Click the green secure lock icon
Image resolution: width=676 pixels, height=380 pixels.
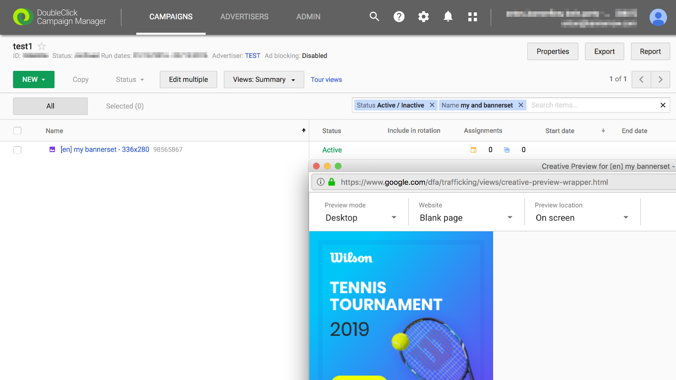pyautogui.click(x=332, y=182)
